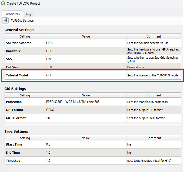Click the Value column header in GIS Settings
The width and height of the screenshot is (184, 172).
coord(86,95)
